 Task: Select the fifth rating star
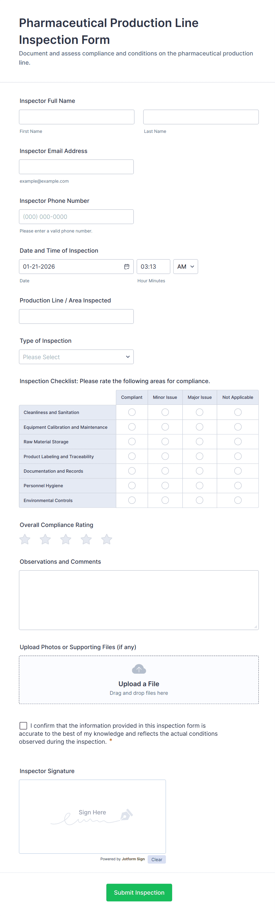pyautogui.click(x=107, y=539)
